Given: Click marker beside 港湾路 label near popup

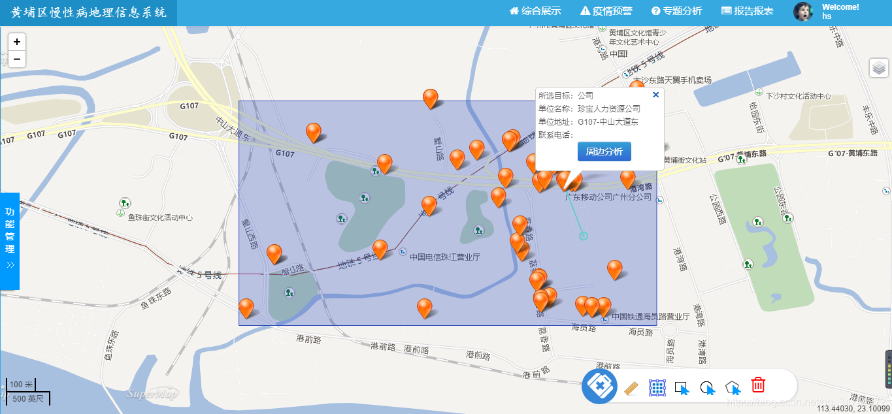Looking at the screenshot, I should (627, 179).
